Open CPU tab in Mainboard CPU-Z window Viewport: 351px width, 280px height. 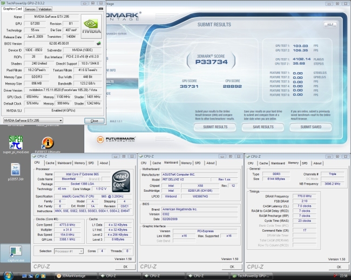click(144, 163)
